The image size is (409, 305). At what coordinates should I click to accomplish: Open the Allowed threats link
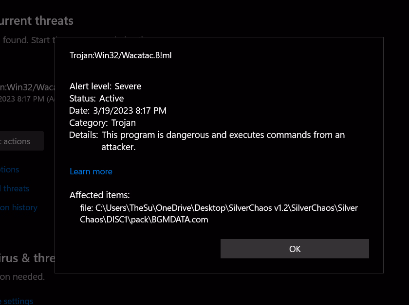tap(15, 188)
